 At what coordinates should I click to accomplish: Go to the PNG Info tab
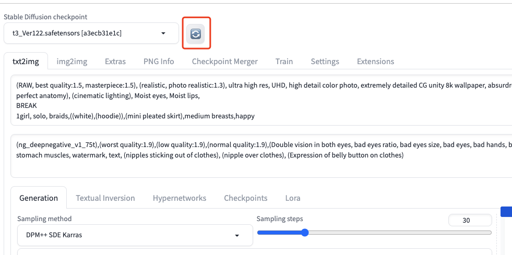tap(159, 62)
